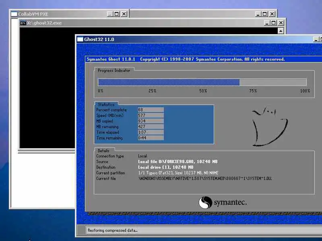Click the 0% progress marker label
The height and width of the screenshot is (241, 322).
point(100,91)
